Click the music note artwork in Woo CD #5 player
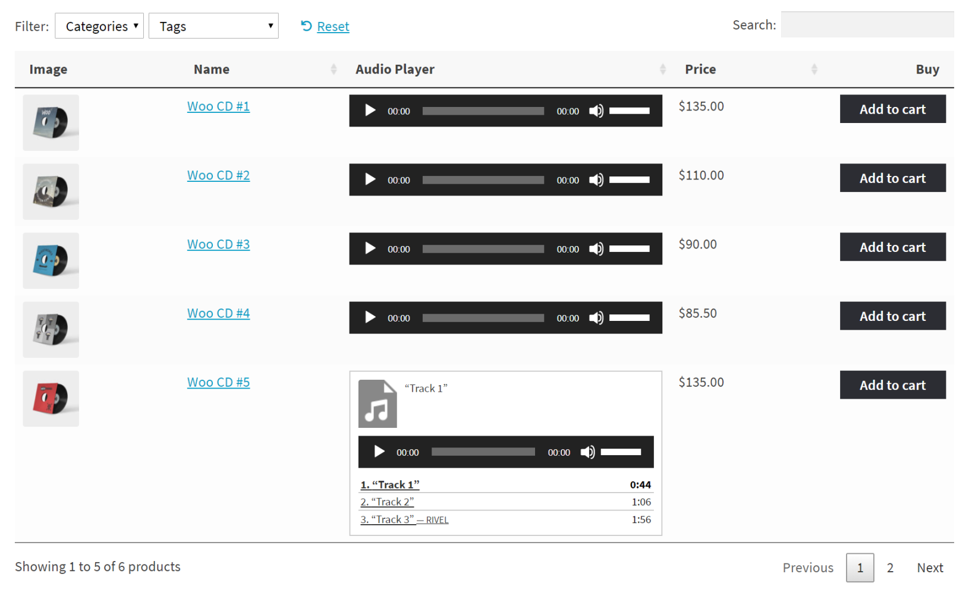The image size is (975, 599). click(378, 403)
